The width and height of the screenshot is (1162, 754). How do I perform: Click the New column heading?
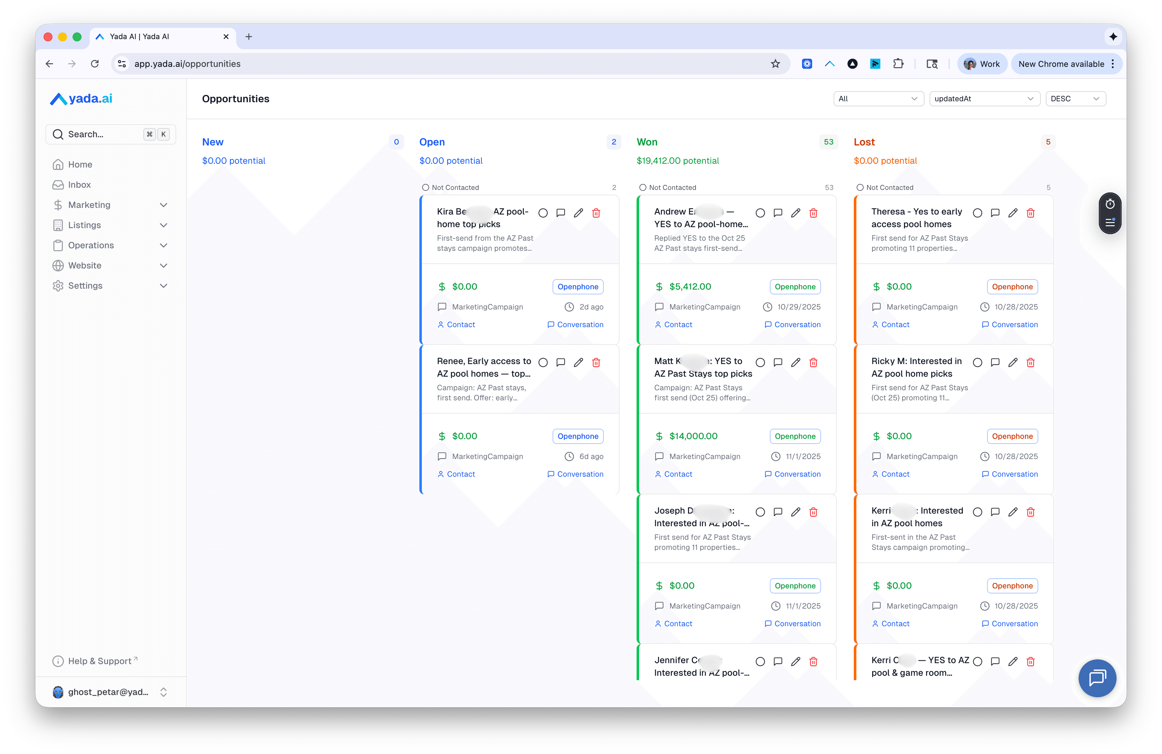[x=213, y=142]
